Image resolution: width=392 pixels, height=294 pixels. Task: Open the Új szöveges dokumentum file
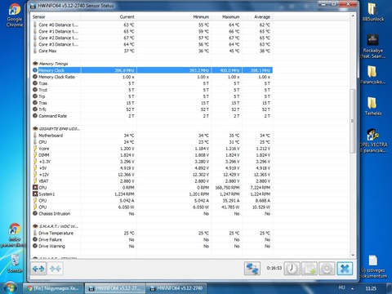[x=373, y=267]
